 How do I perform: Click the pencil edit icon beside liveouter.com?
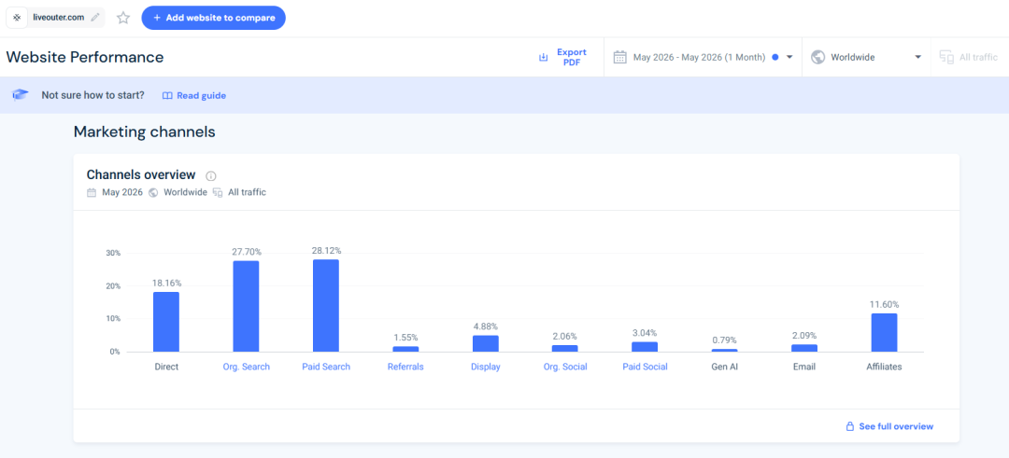95,18
